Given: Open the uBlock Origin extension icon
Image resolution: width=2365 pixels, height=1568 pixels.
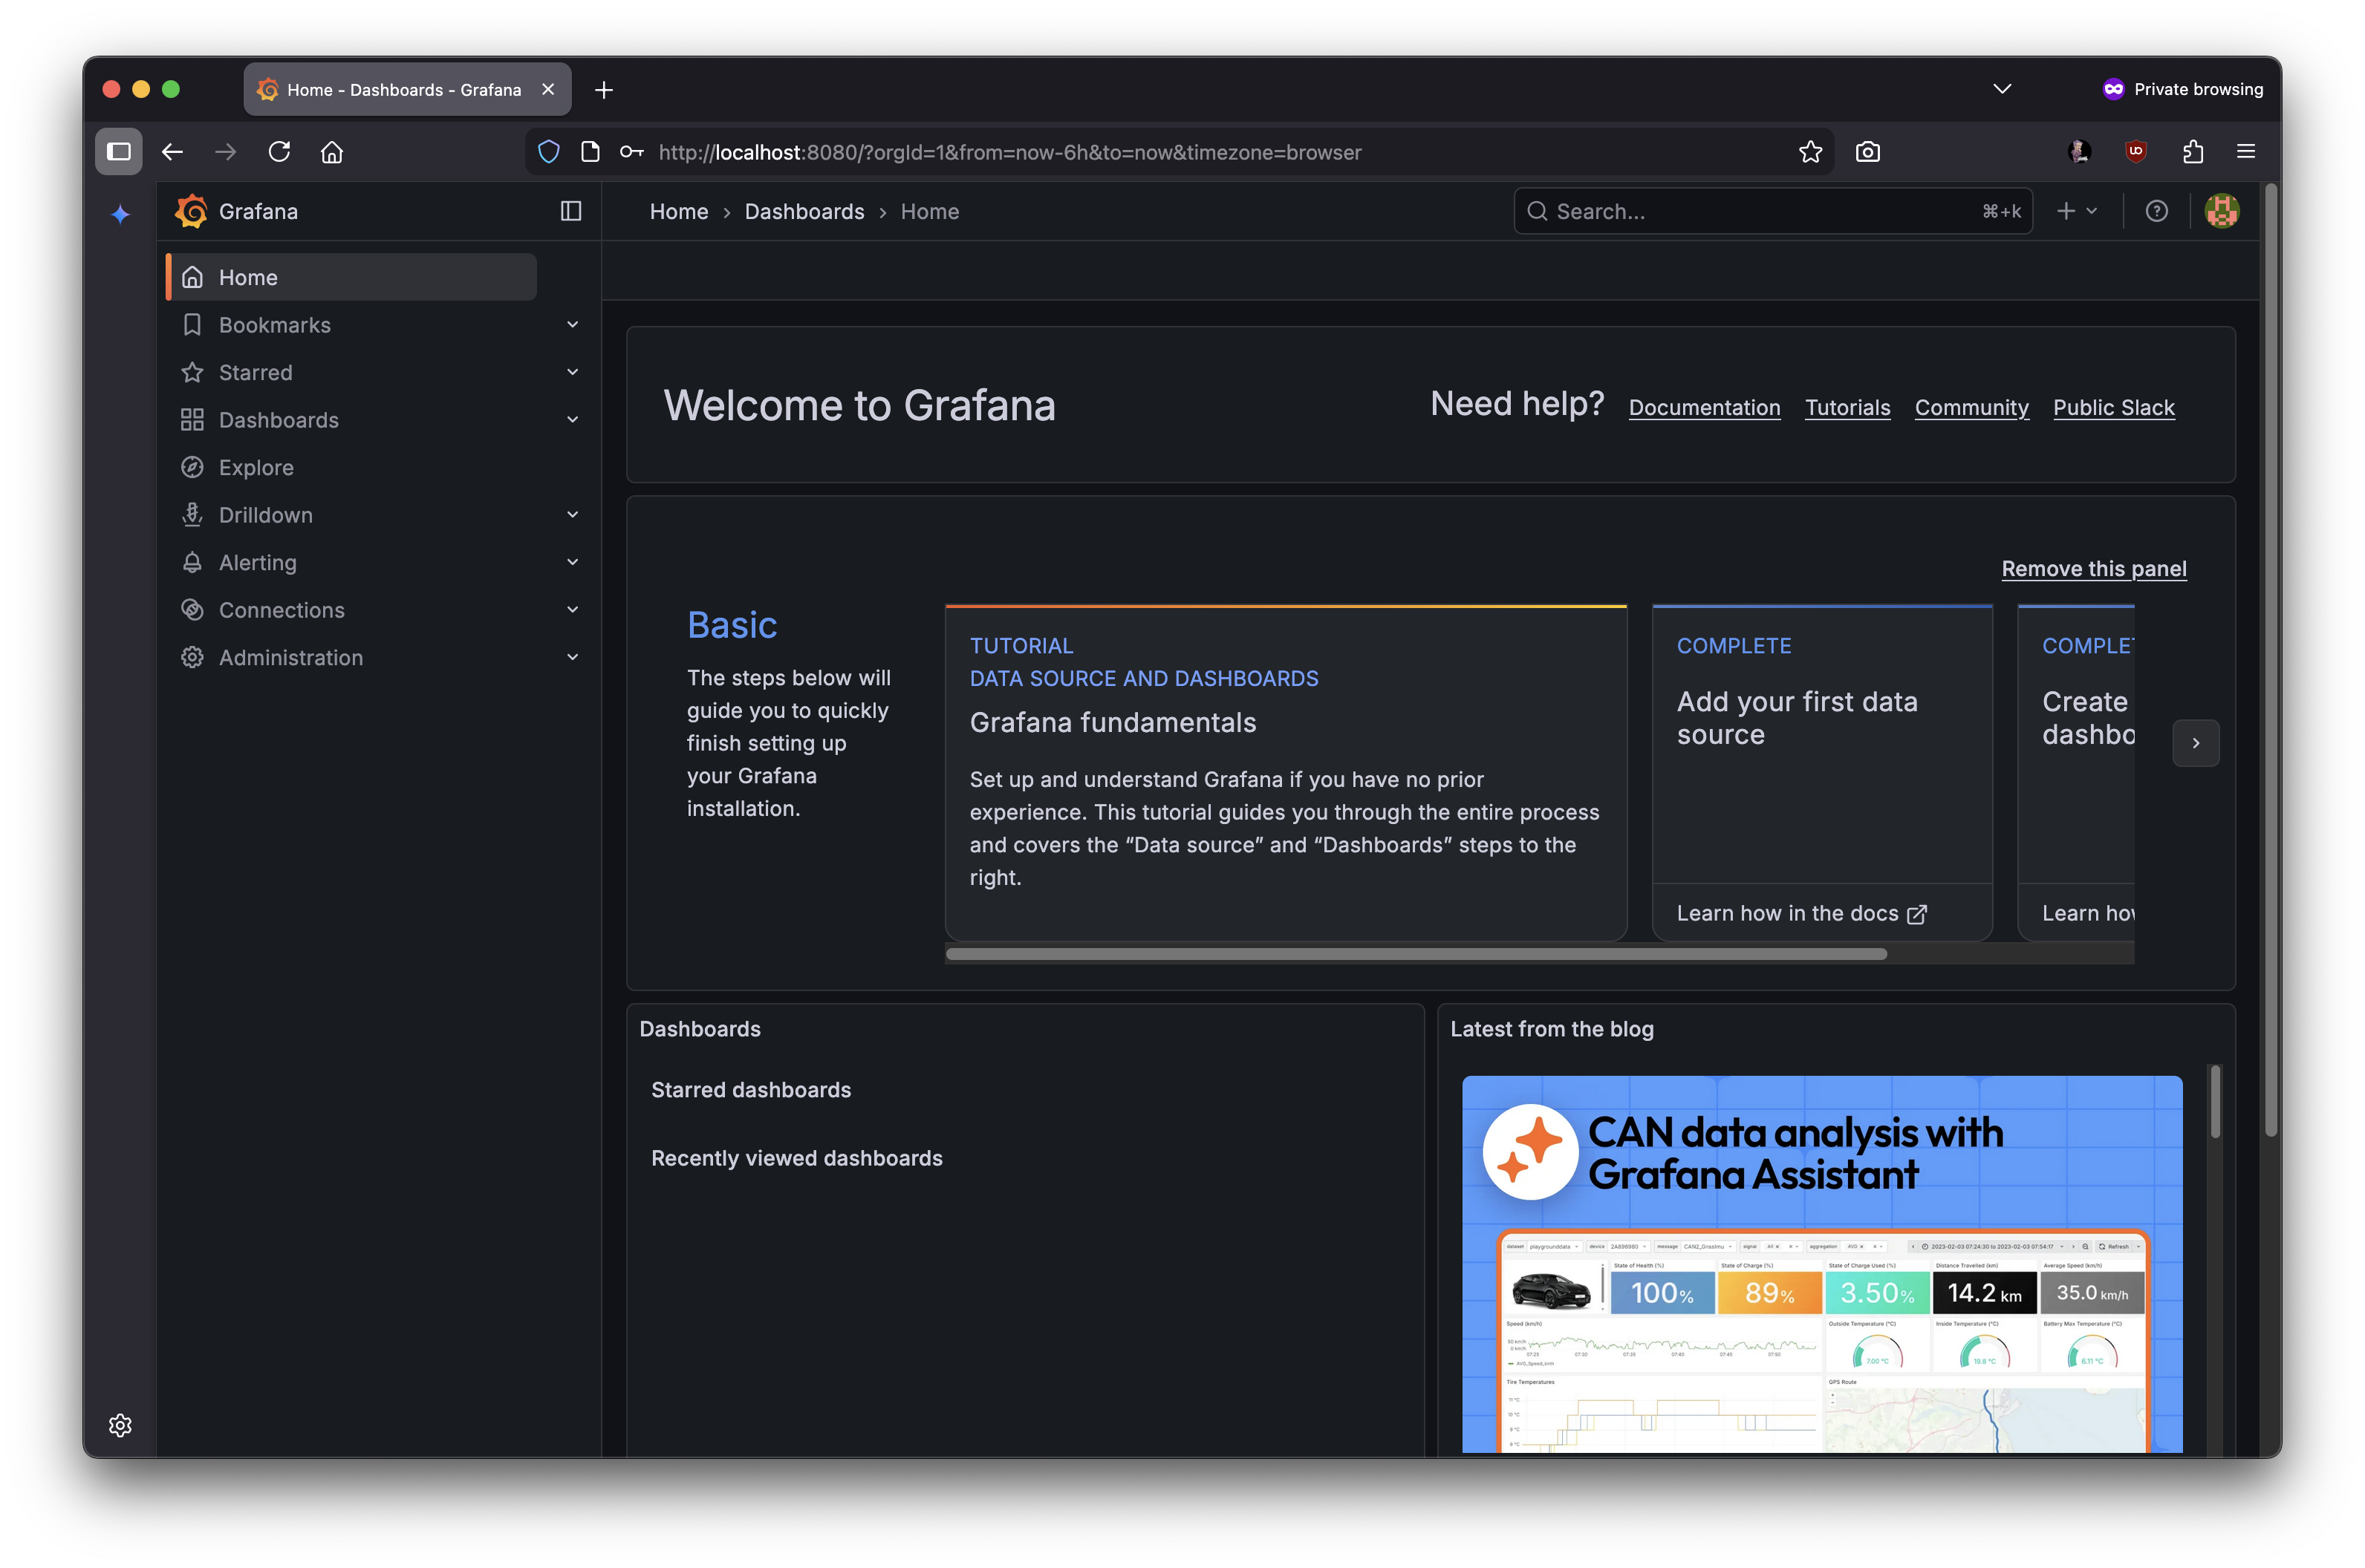Looking at the screenshot, I should [2136, 152].
